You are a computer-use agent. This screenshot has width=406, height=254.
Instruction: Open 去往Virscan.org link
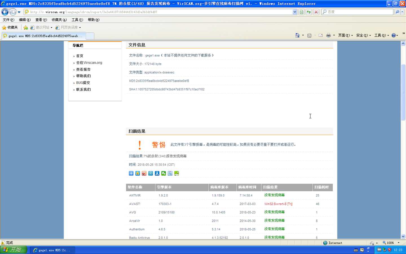[x=89, y=63]
